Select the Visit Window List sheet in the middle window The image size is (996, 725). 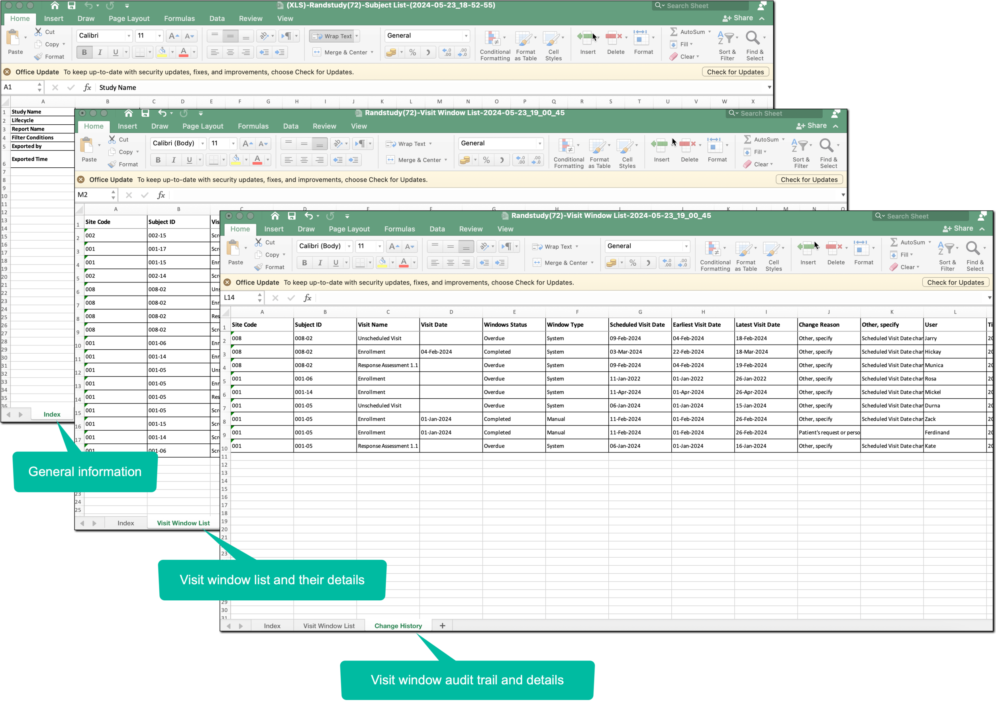click(x=183, y=523)
